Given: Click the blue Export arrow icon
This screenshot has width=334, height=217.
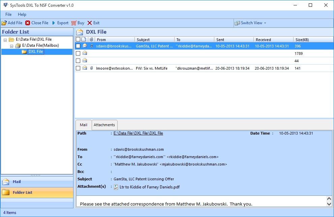Looking at the screenshot, I should click(x=54, y=23).
